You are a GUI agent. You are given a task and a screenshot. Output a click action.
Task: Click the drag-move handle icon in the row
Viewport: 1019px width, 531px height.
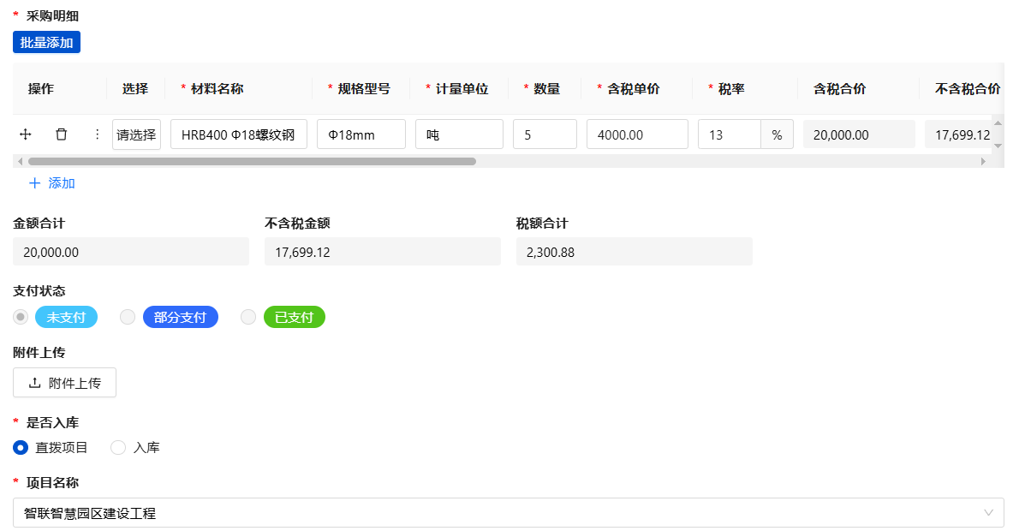click(x=26, y=134)
